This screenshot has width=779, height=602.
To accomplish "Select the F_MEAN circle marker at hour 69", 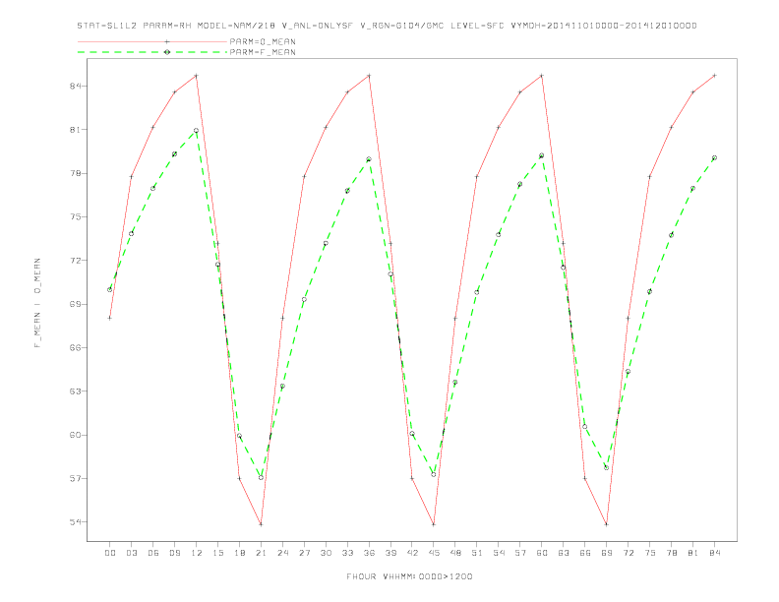I will [x=607, y=467].
